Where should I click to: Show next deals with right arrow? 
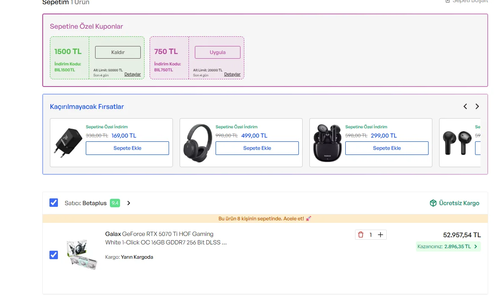(x=477, y=106)
